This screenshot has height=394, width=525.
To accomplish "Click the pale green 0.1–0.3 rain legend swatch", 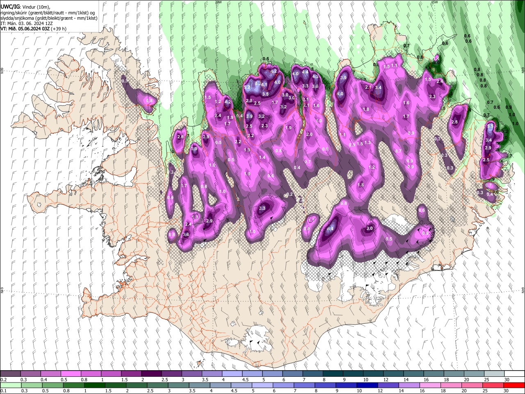I will click(x=10, y=385).
